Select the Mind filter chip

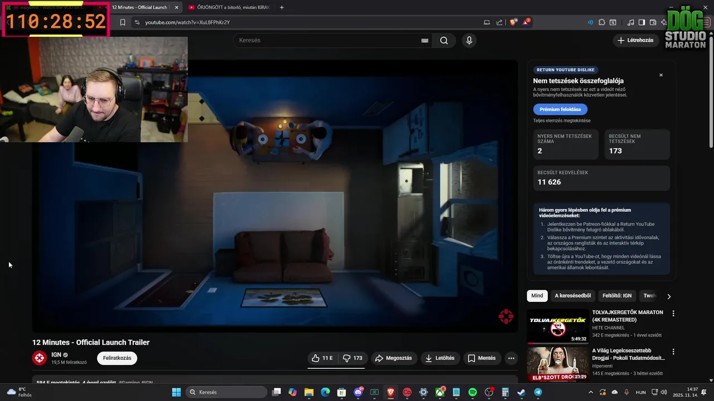pos(537,296)
